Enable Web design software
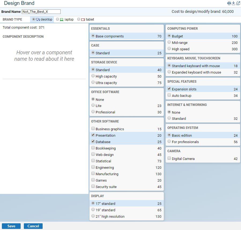This screenshot has width=241, height=230. (93, 154)
